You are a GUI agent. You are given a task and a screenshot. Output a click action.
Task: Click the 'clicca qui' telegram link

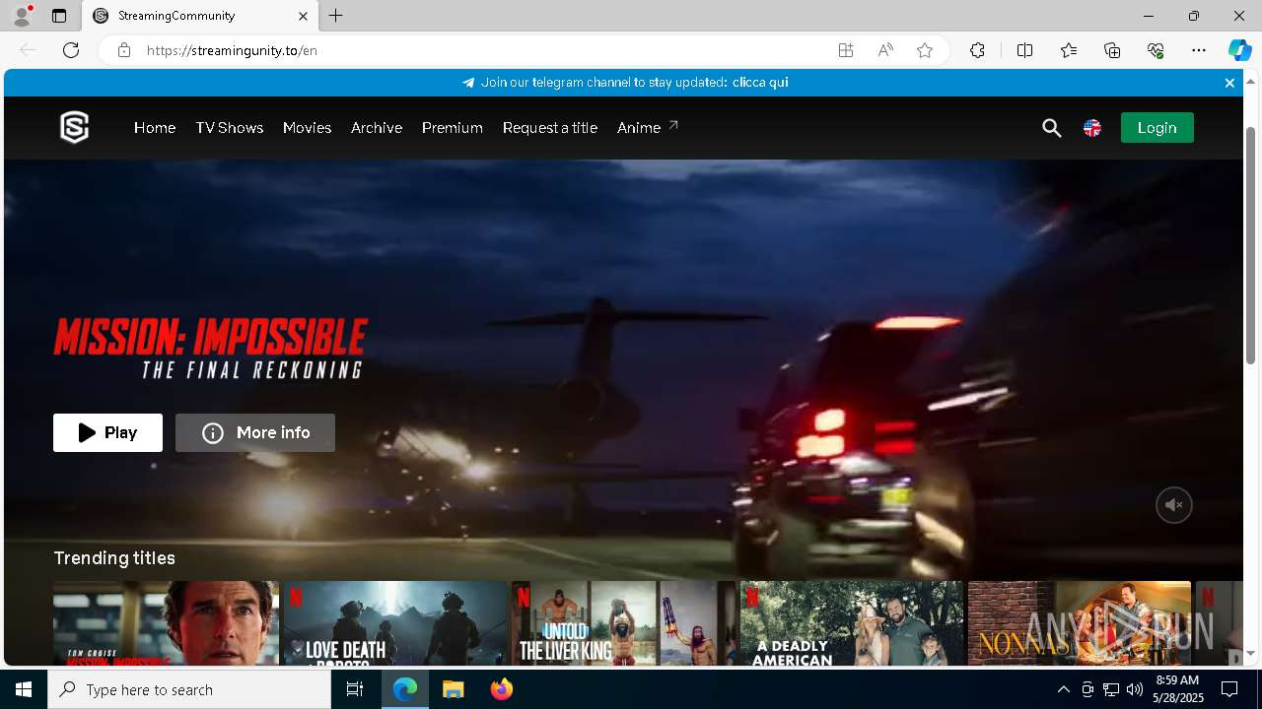[760, 83]
